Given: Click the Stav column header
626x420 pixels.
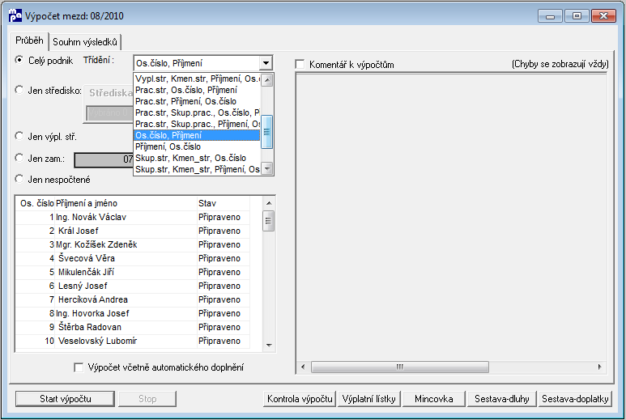Looking at the screenshot, I should click(224, 203).
